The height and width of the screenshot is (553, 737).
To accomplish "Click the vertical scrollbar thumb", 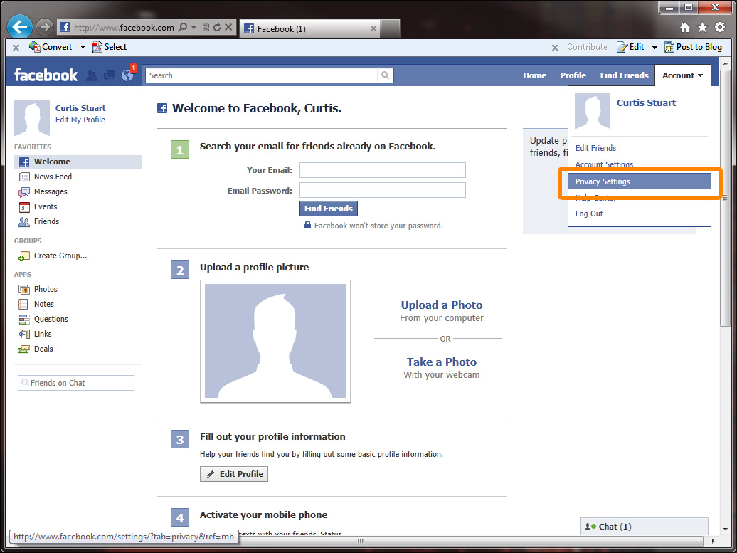I will point(725,198).
